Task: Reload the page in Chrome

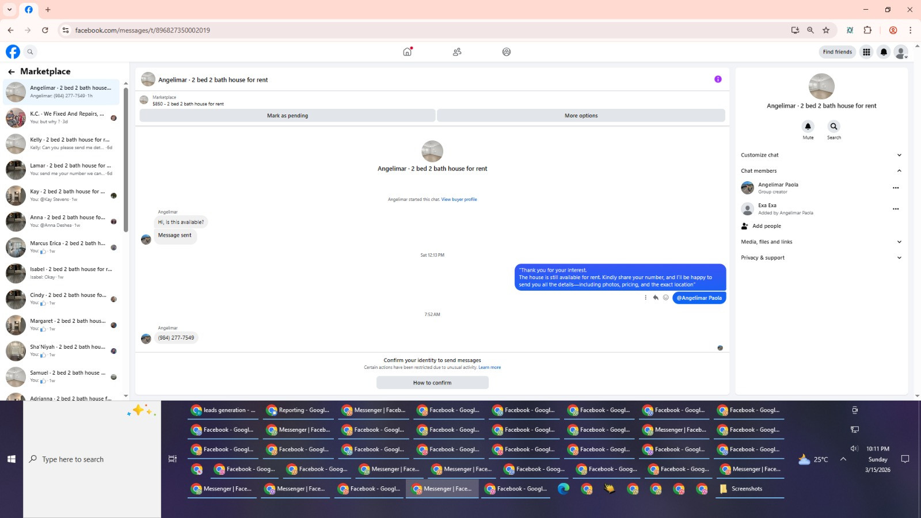Action: pos(45,30)
